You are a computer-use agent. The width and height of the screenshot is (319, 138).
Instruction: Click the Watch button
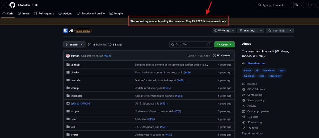pyautogui.click(x=222, y=31)
